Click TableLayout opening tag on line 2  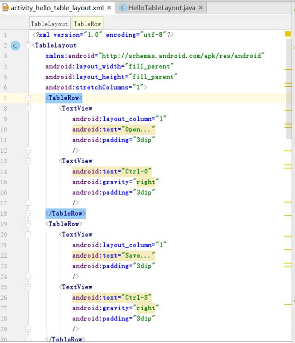pos(54,45)
